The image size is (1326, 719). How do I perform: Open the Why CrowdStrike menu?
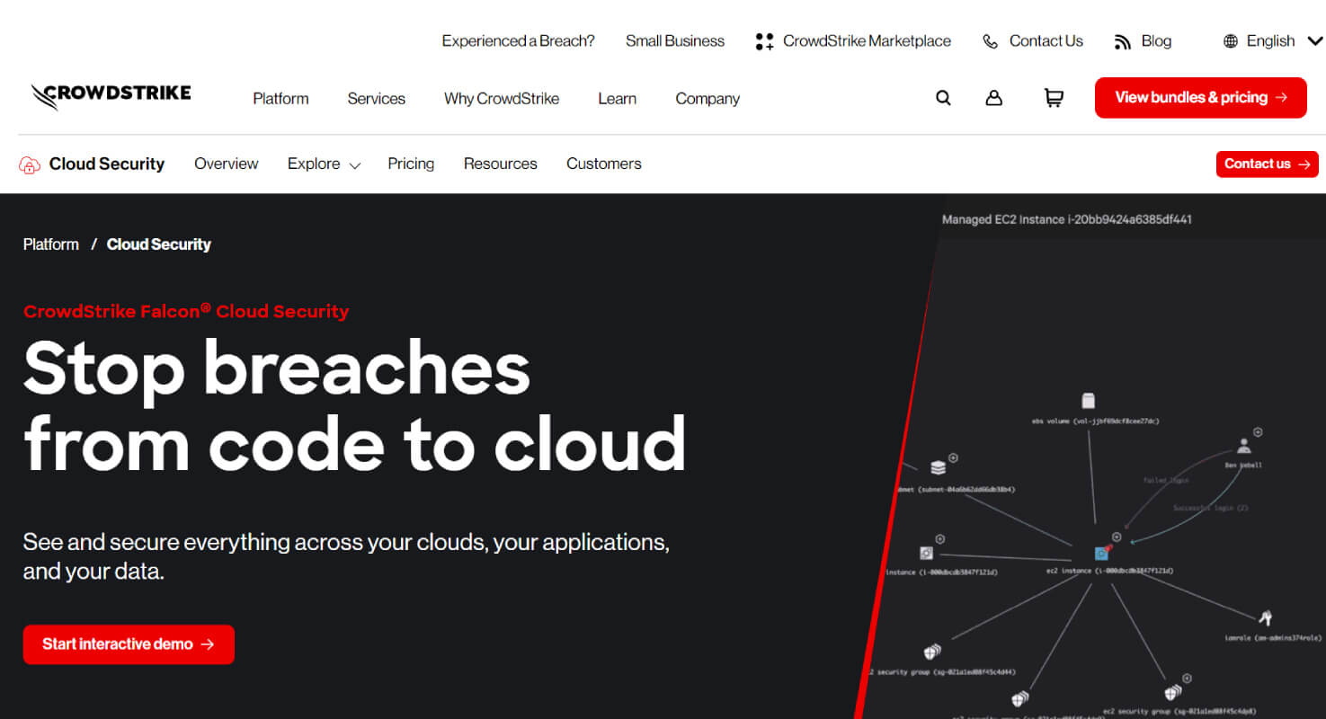coord(502,99)
